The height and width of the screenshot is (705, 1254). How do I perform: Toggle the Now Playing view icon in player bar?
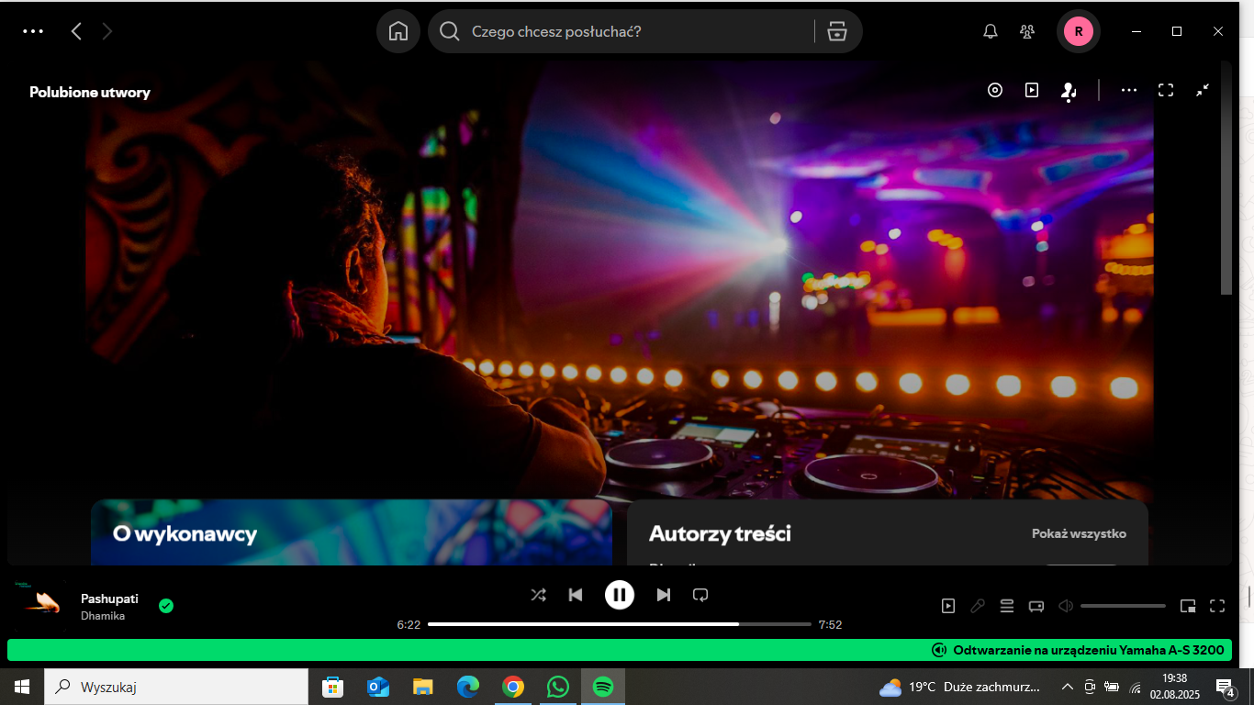[x=948, y=606]
